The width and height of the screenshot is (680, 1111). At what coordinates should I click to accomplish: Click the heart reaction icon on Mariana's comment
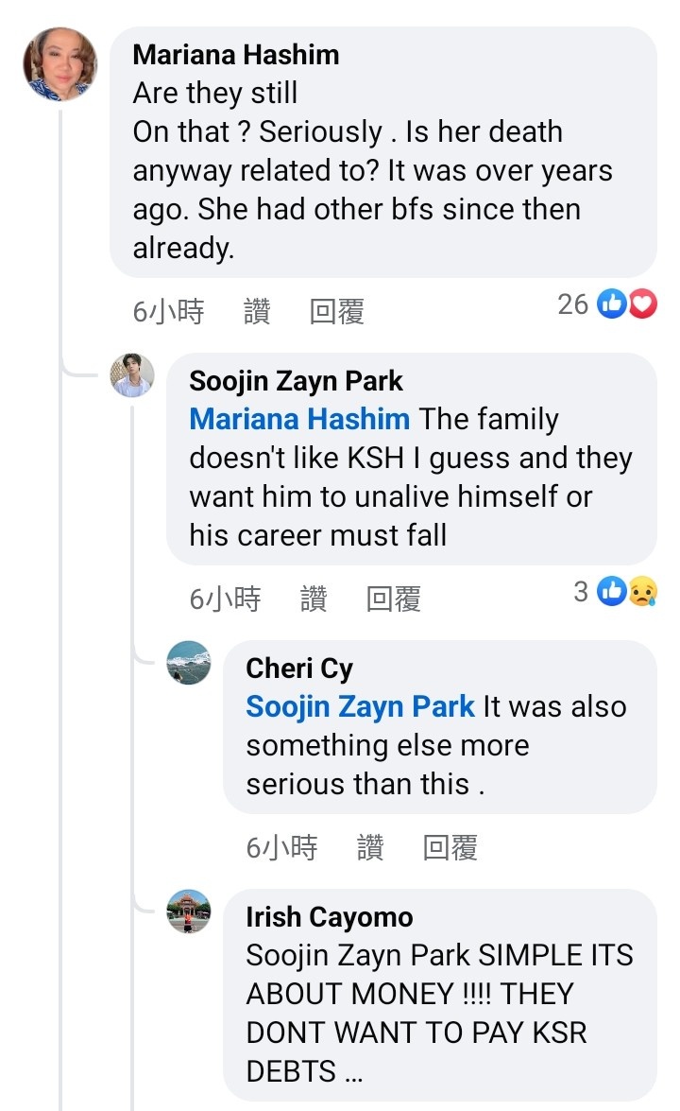click(642, 304)
